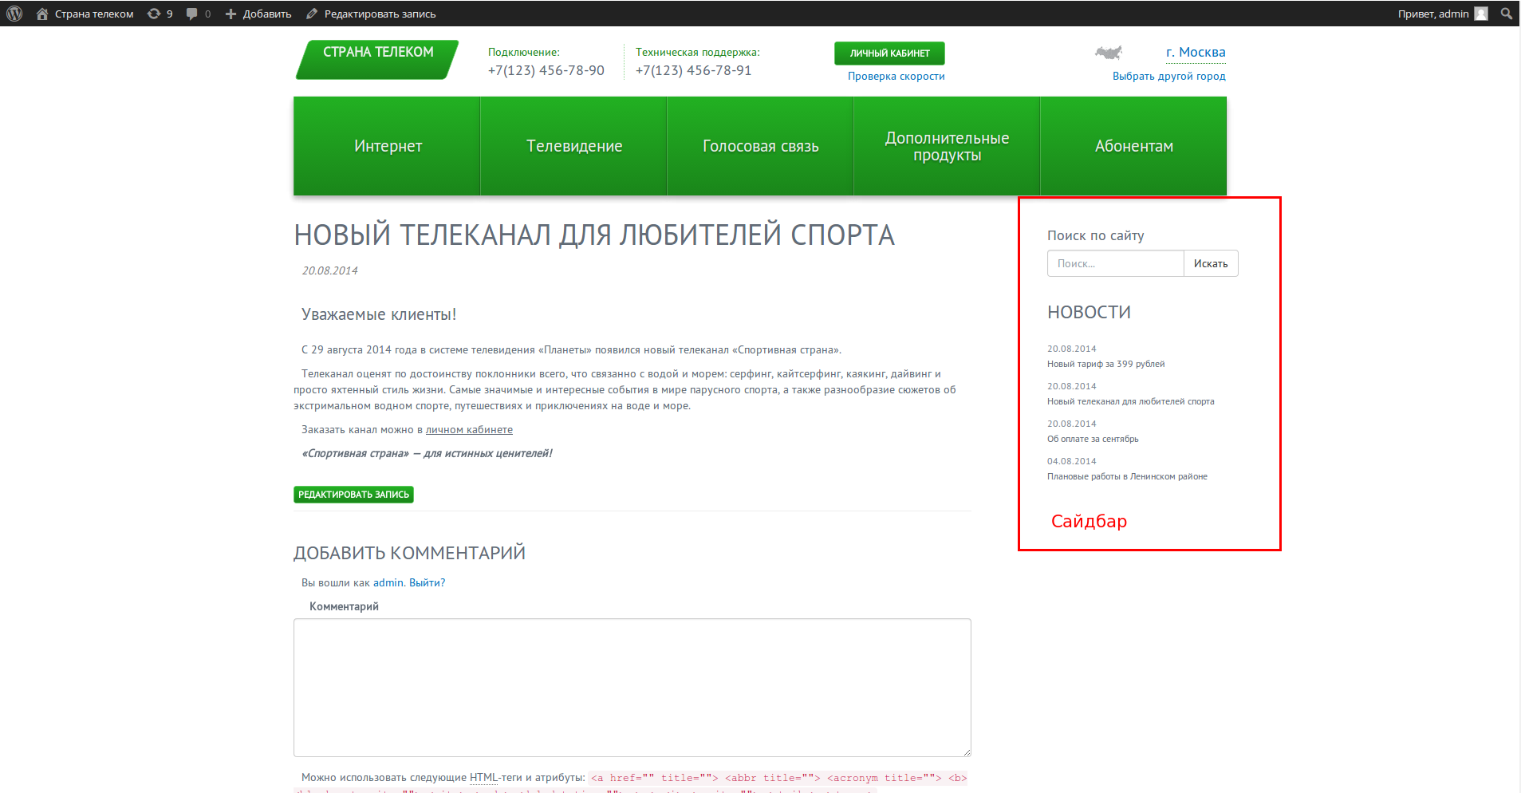Follow the Проверка скорости link
The image size is (1521, 793).
click(896, 77)
